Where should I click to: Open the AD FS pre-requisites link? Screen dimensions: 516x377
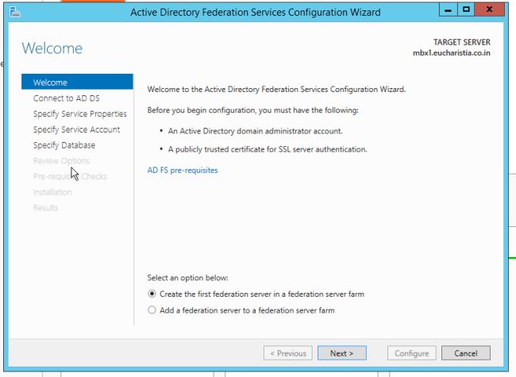pos(183,170)
